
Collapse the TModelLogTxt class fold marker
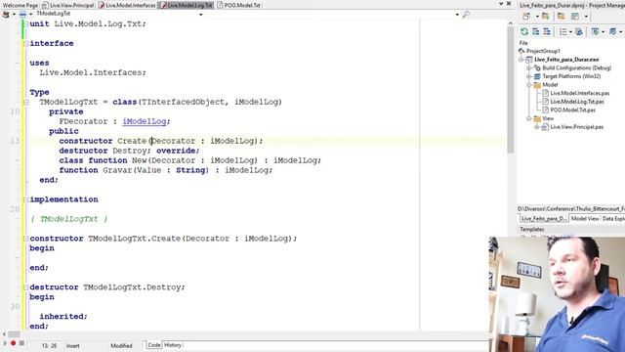[26, 102]
